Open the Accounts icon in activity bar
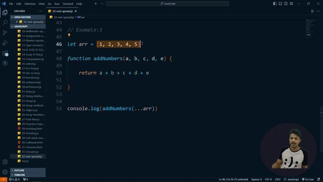This screenshot has height=182, width=323. 5,162
